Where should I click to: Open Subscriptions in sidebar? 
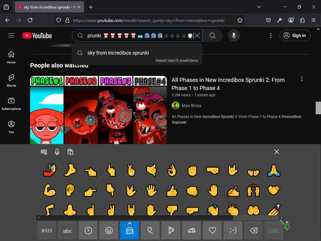tap(11, 104)
